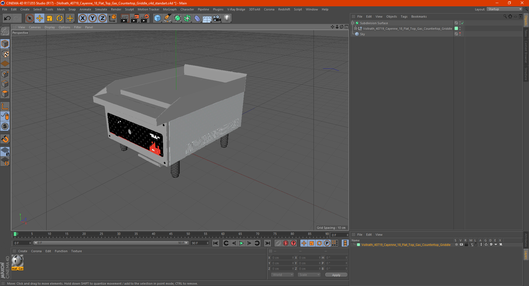The image size is (529, 286).
Task: Open viewport Cameras menu
Action: coord(35,27)
